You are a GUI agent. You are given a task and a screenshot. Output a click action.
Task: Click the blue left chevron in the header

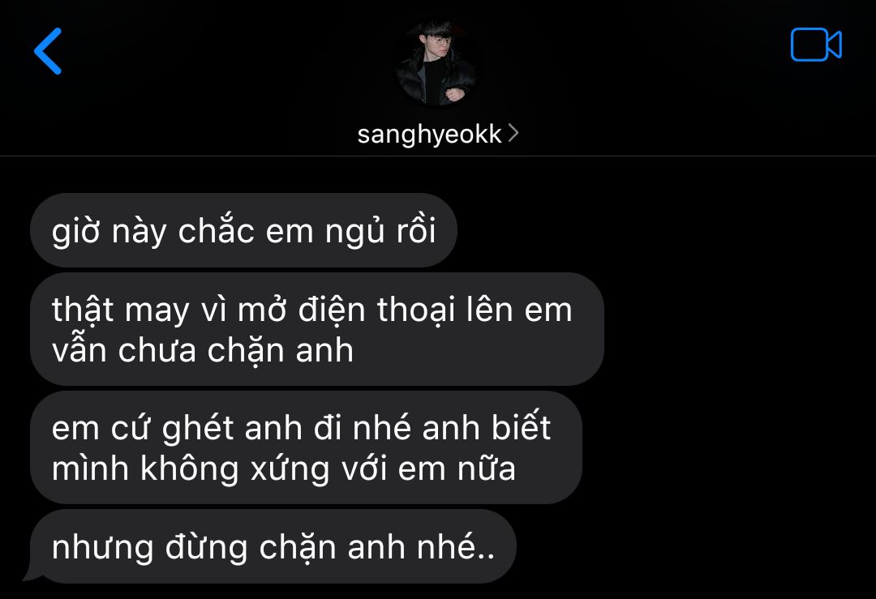[48, 51]
